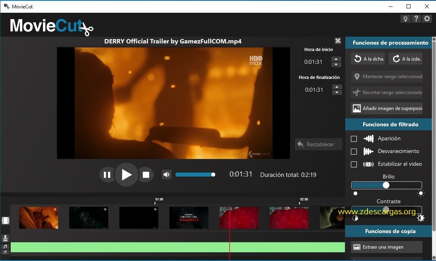The height and width of the screenshot is (261, 436).
Task: Click the current time 0:01:31 readout
Action: pyautogui.click(x=241, y=175)
